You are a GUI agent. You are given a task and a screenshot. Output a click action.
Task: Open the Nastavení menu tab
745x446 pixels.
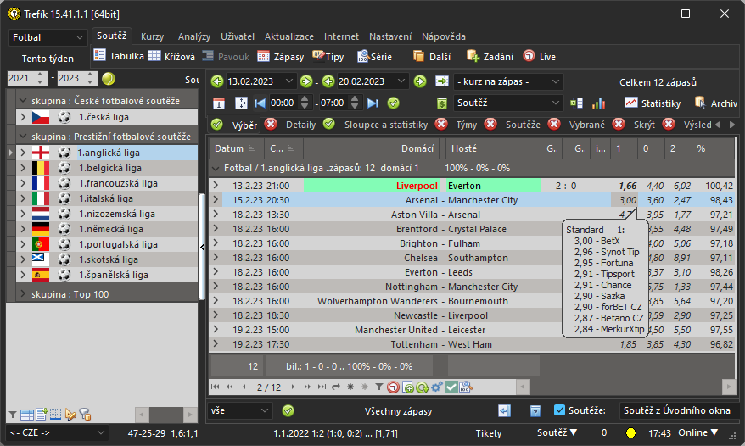pos(390,36)
